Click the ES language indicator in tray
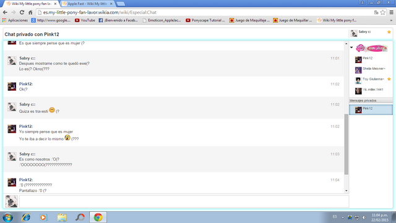This screenshot has width=396, height=223. click(x=335, y=217)
